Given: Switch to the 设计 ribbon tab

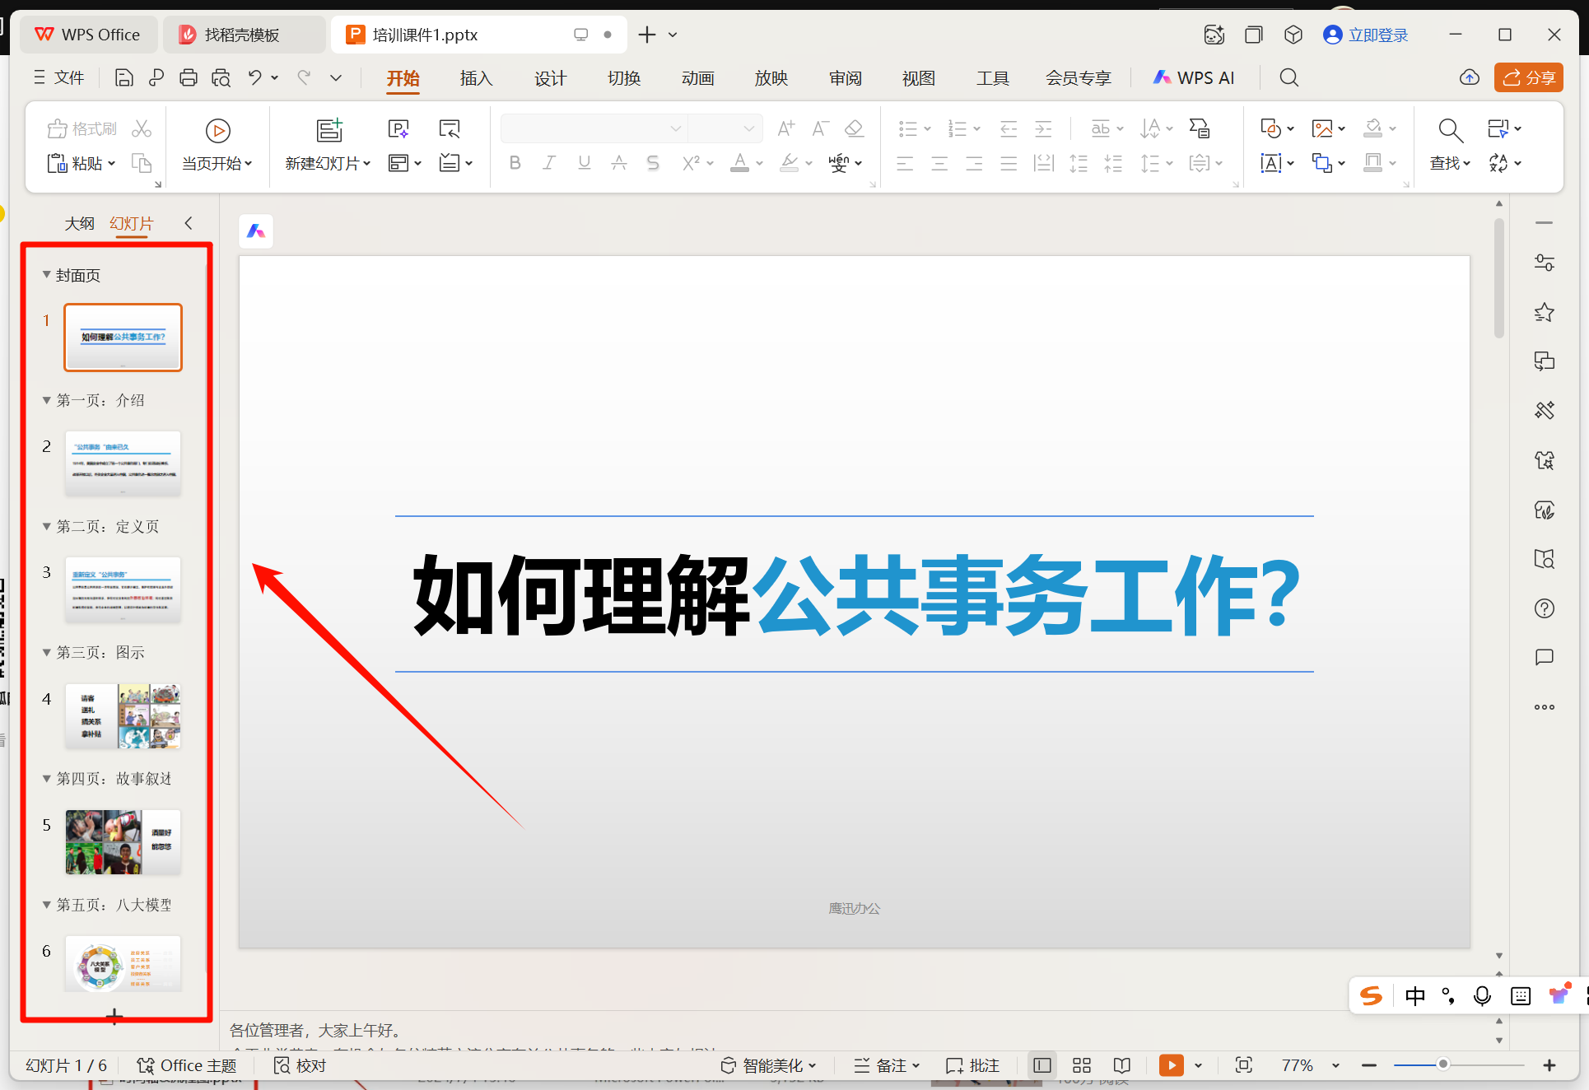Looking at the screenshot, I should [550, 77].
